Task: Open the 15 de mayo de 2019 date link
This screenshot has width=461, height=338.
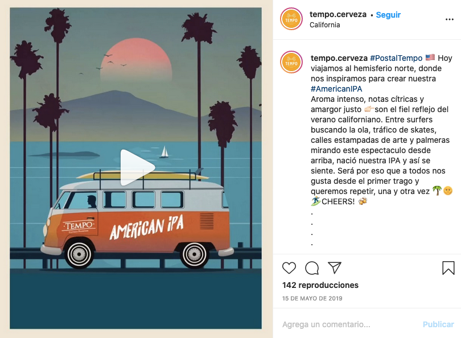Action: (312, 298)
